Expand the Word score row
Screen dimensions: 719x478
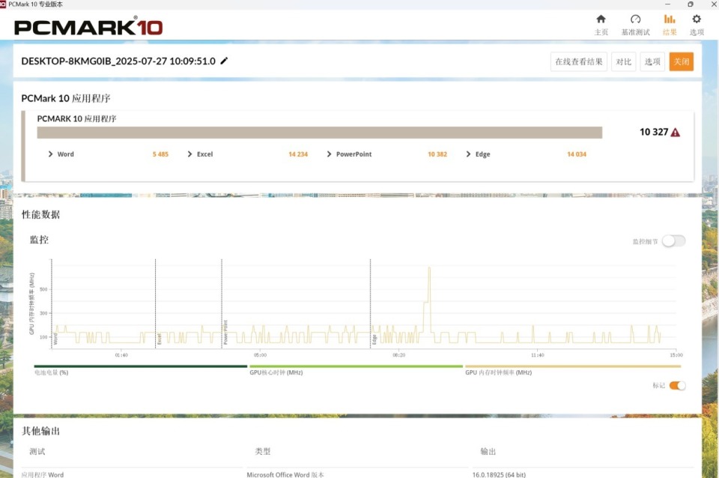click(51, 154)
